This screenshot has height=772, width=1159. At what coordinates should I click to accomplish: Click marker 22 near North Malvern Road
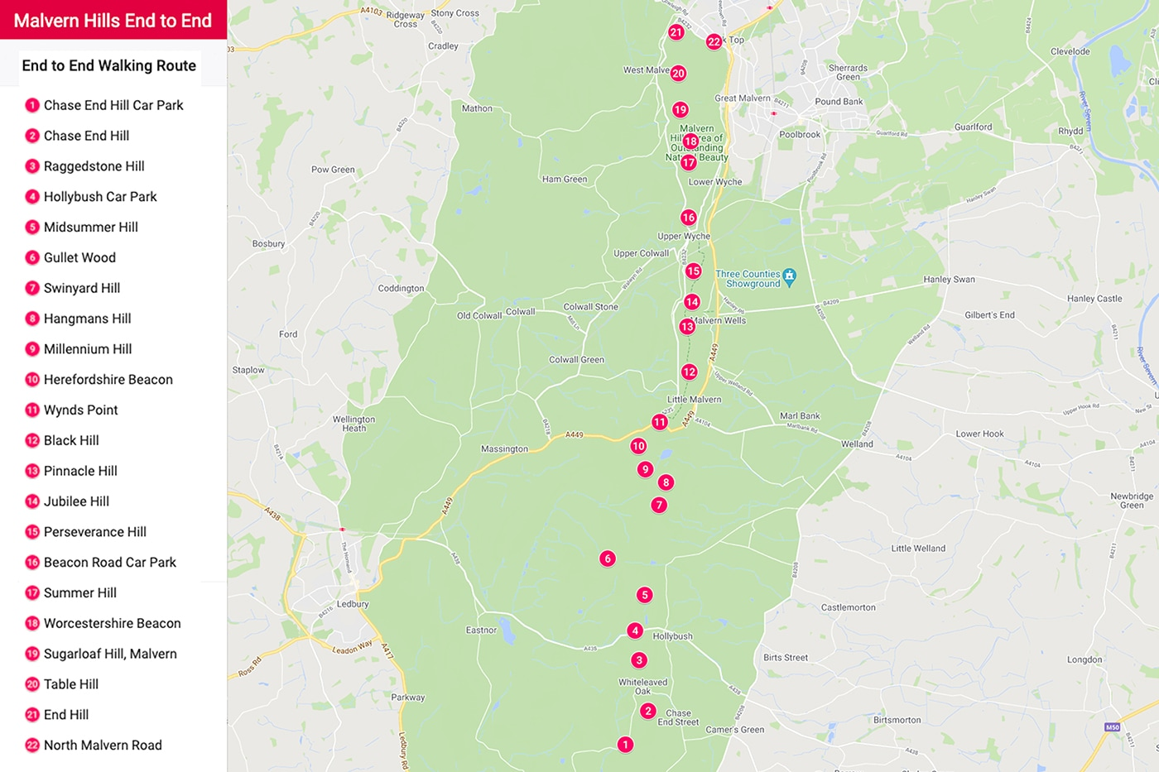pos(714,41)
